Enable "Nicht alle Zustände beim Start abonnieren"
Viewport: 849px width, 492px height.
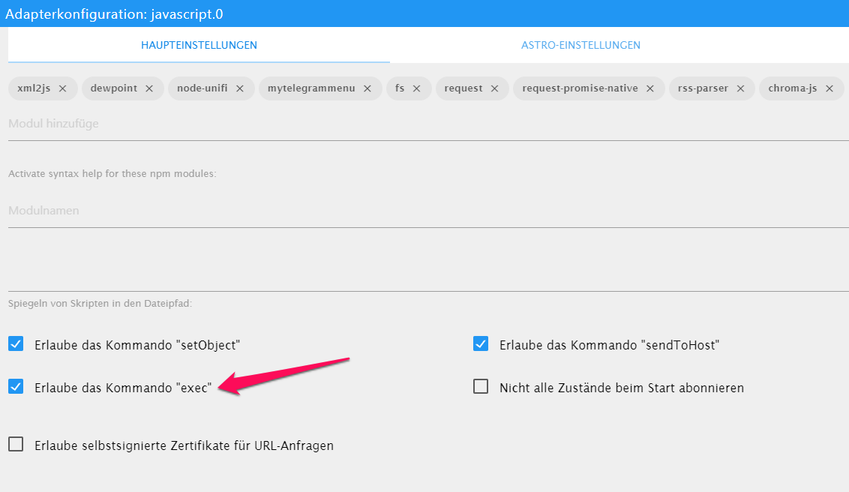pyautogui.click(x=481, y=387)
